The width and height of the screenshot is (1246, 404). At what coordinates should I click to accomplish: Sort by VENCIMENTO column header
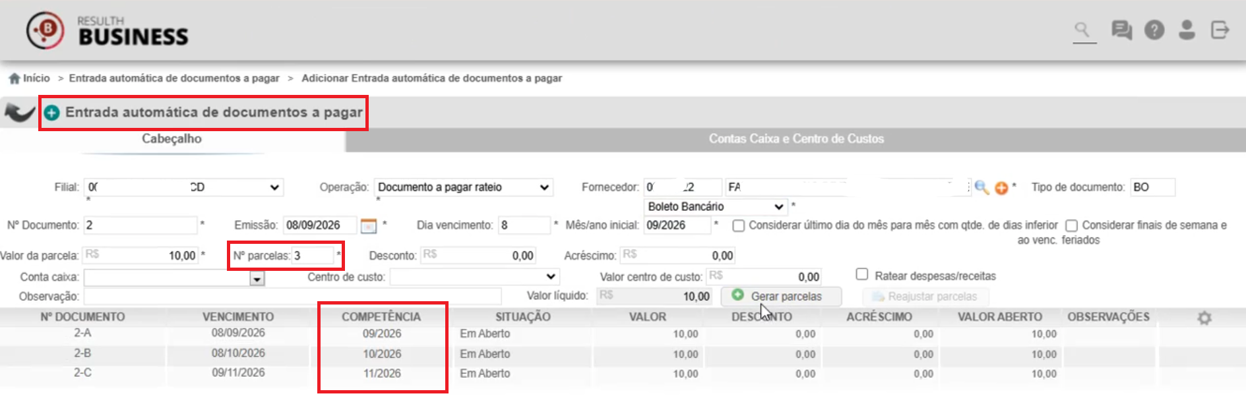tap(238, 317)
